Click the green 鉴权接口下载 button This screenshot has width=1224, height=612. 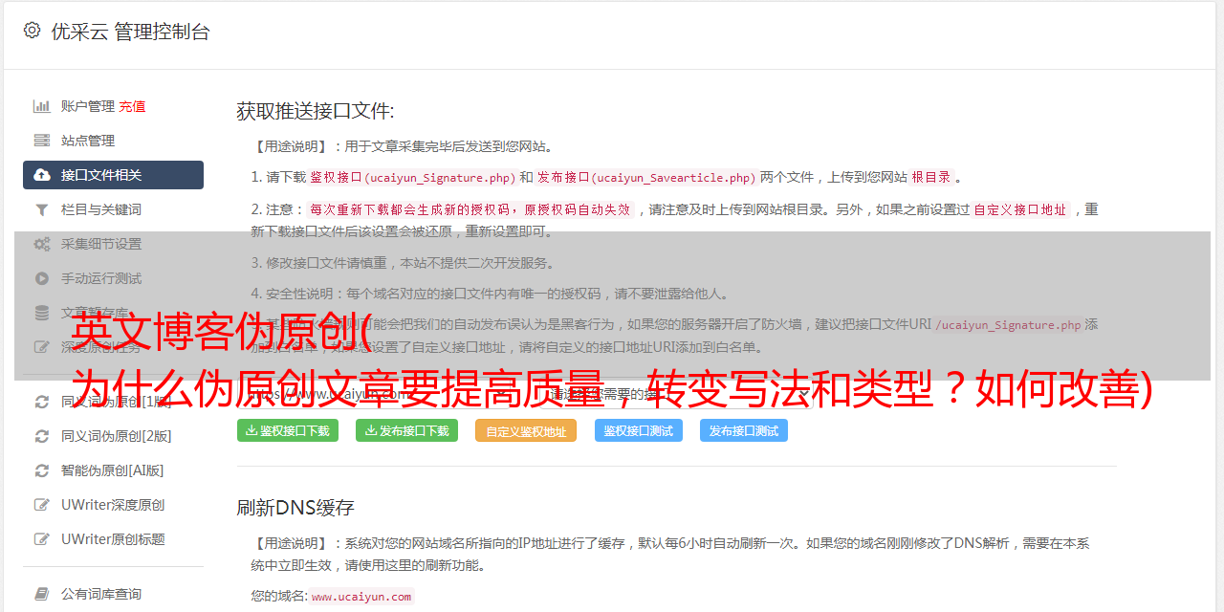coord(288,430)
